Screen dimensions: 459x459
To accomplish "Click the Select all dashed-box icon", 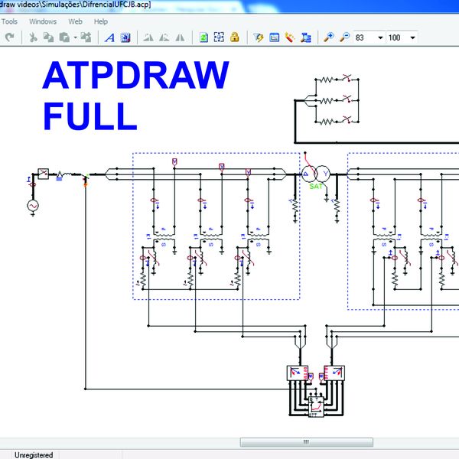I will (219, 37).
